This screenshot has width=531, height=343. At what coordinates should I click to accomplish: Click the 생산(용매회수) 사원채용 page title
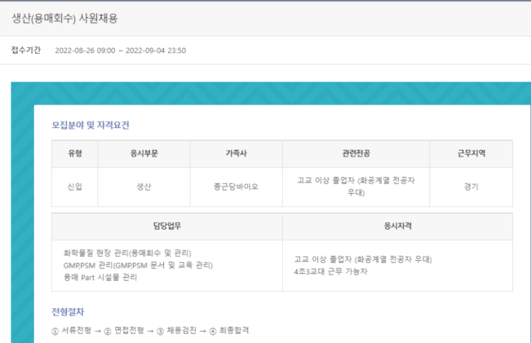coord(64,19)
